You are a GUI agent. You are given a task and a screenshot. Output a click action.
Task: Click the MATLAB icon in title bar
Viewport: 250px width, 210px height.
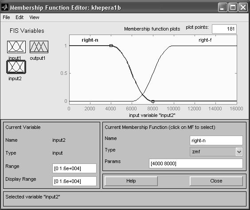click(4, 8)
